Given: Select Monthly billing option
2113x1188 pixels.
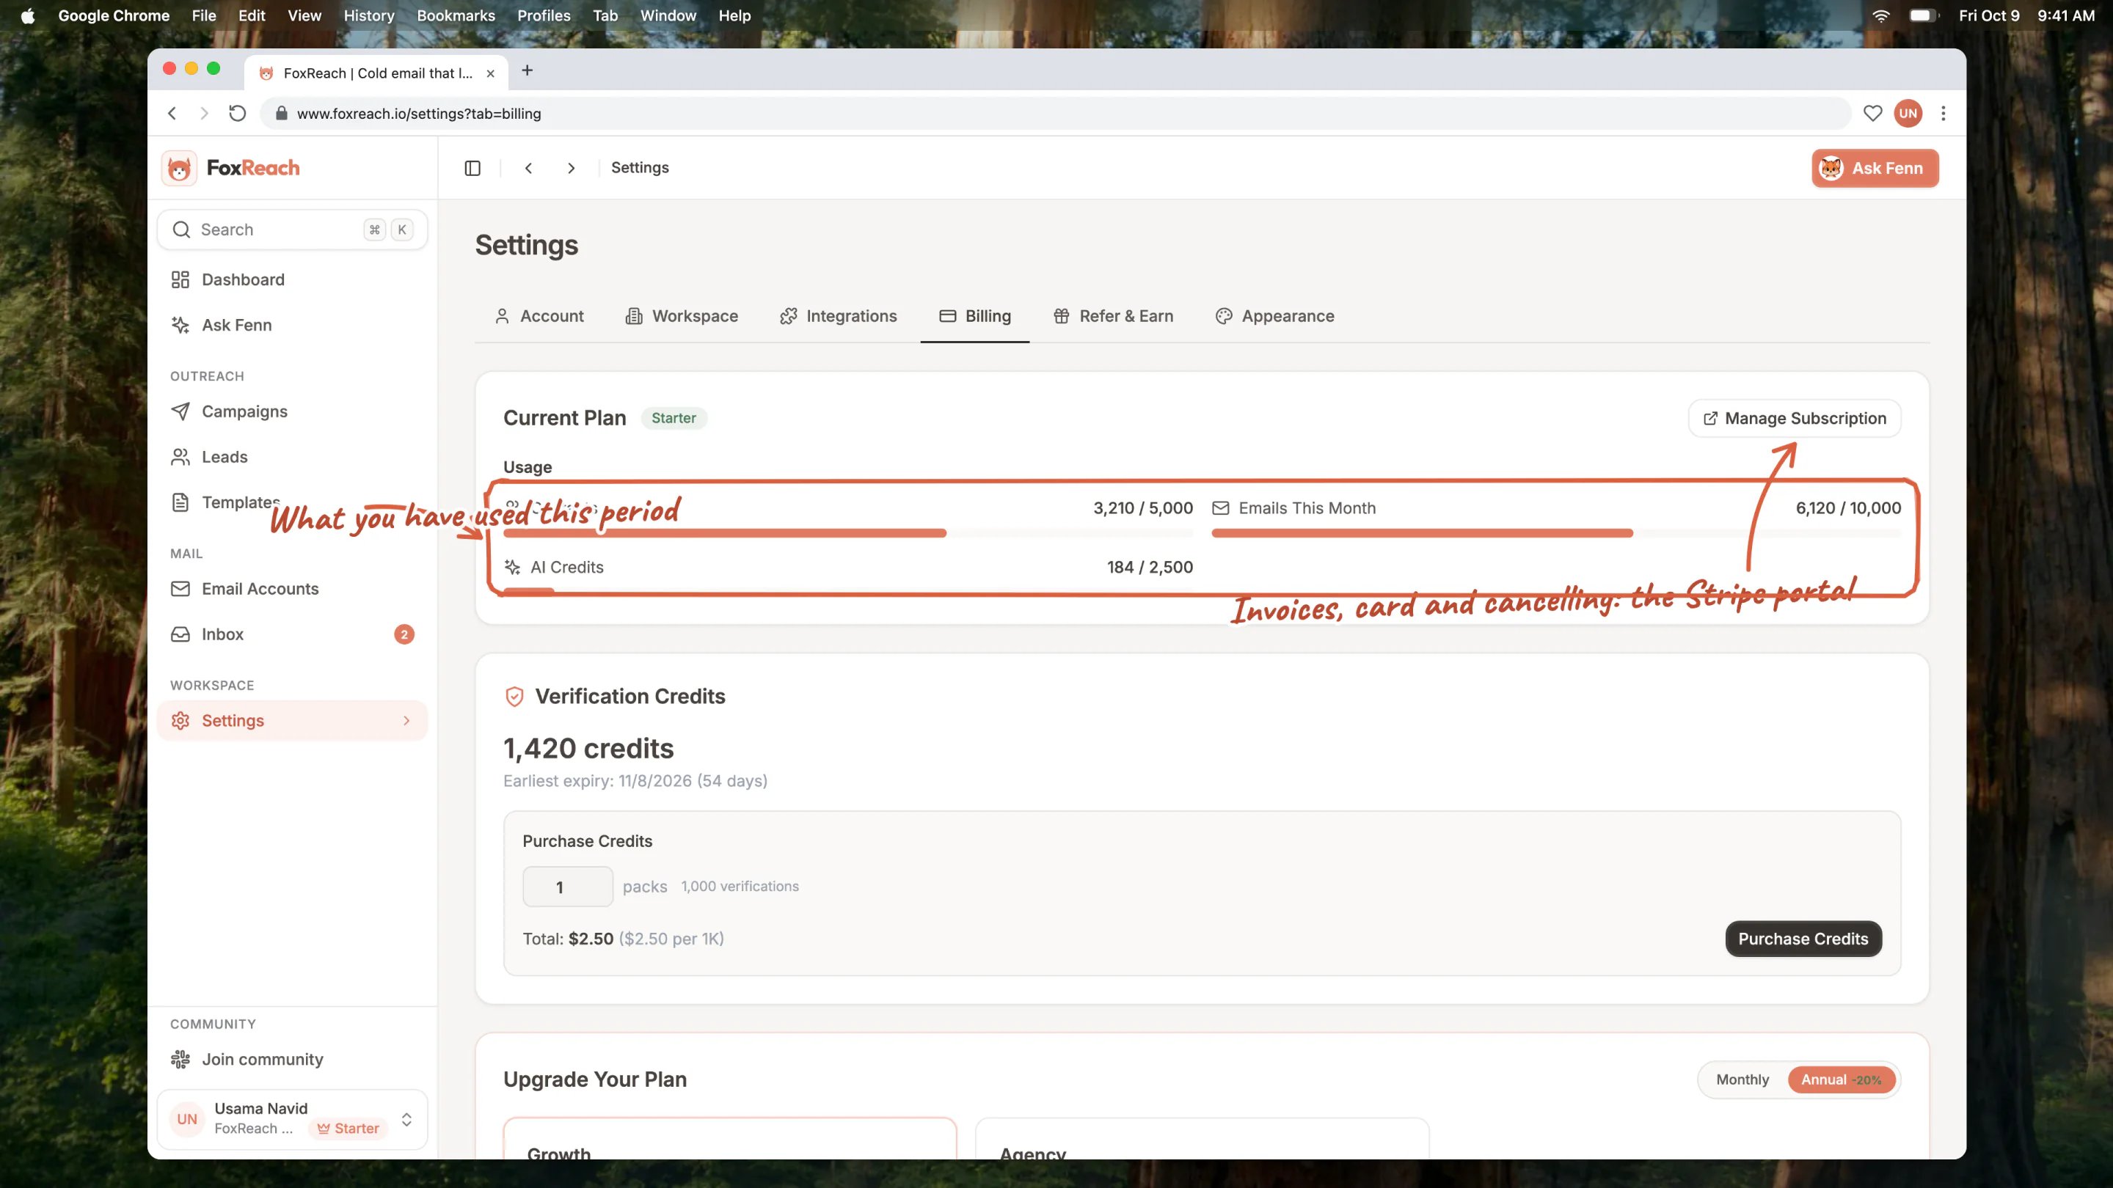Looking at the screenshot, I should [1742, 1079].
